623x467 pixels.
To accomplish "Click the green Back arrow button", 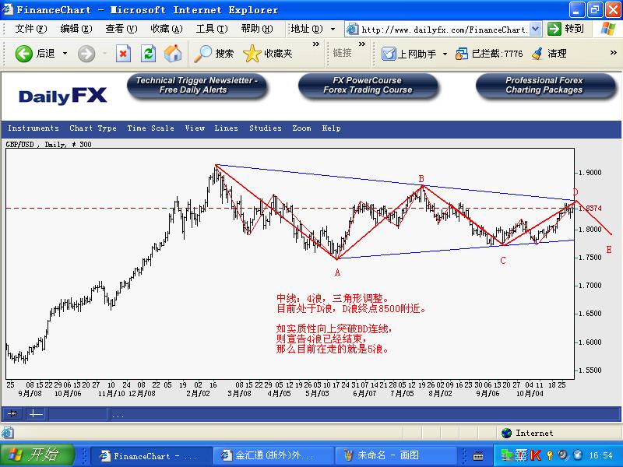I will [x=24, y=54].
